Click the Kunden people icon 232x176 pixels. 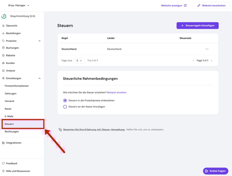coord(3,63)
